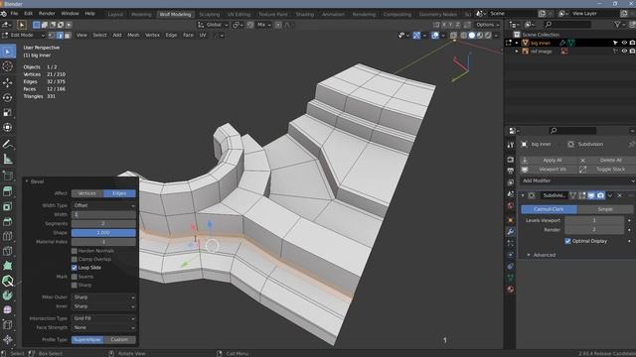The height and width of the screenshot is (357, 636).
Task: Open the Intersection Type Grid Fill dropdown
Action: click(x=103, y=318)
